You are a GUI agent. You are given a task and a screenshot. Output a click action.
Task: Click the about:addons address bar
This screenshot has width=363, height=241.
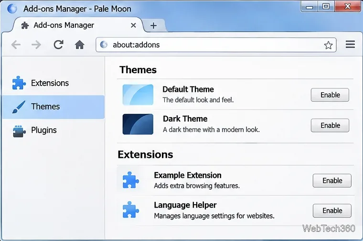coord(216,45)
